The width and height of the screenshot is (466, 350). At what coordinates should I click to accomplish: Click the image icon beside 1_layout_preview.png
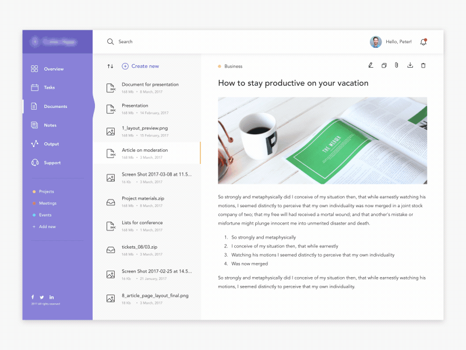coord(111,132)
